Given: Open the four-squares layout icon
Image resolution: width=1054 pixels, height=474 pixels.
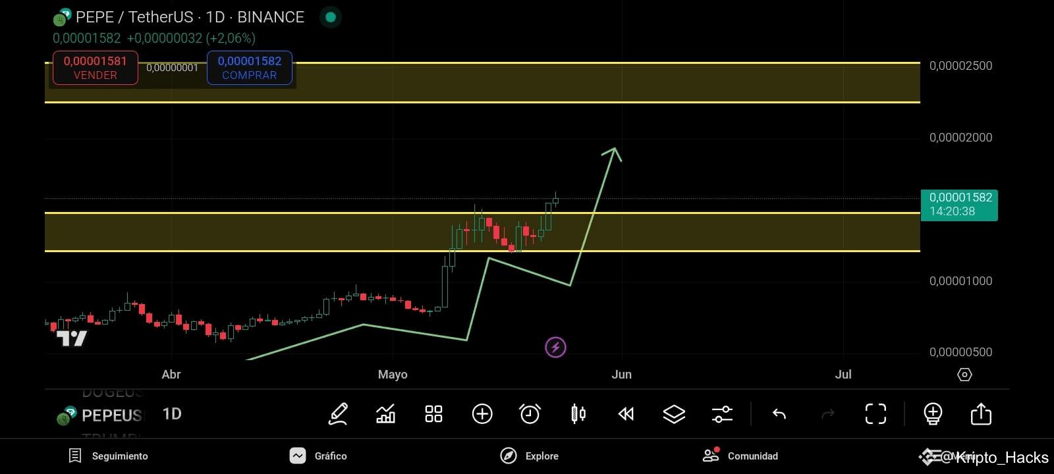Looking at the screenshot, I should pos(433,414).
